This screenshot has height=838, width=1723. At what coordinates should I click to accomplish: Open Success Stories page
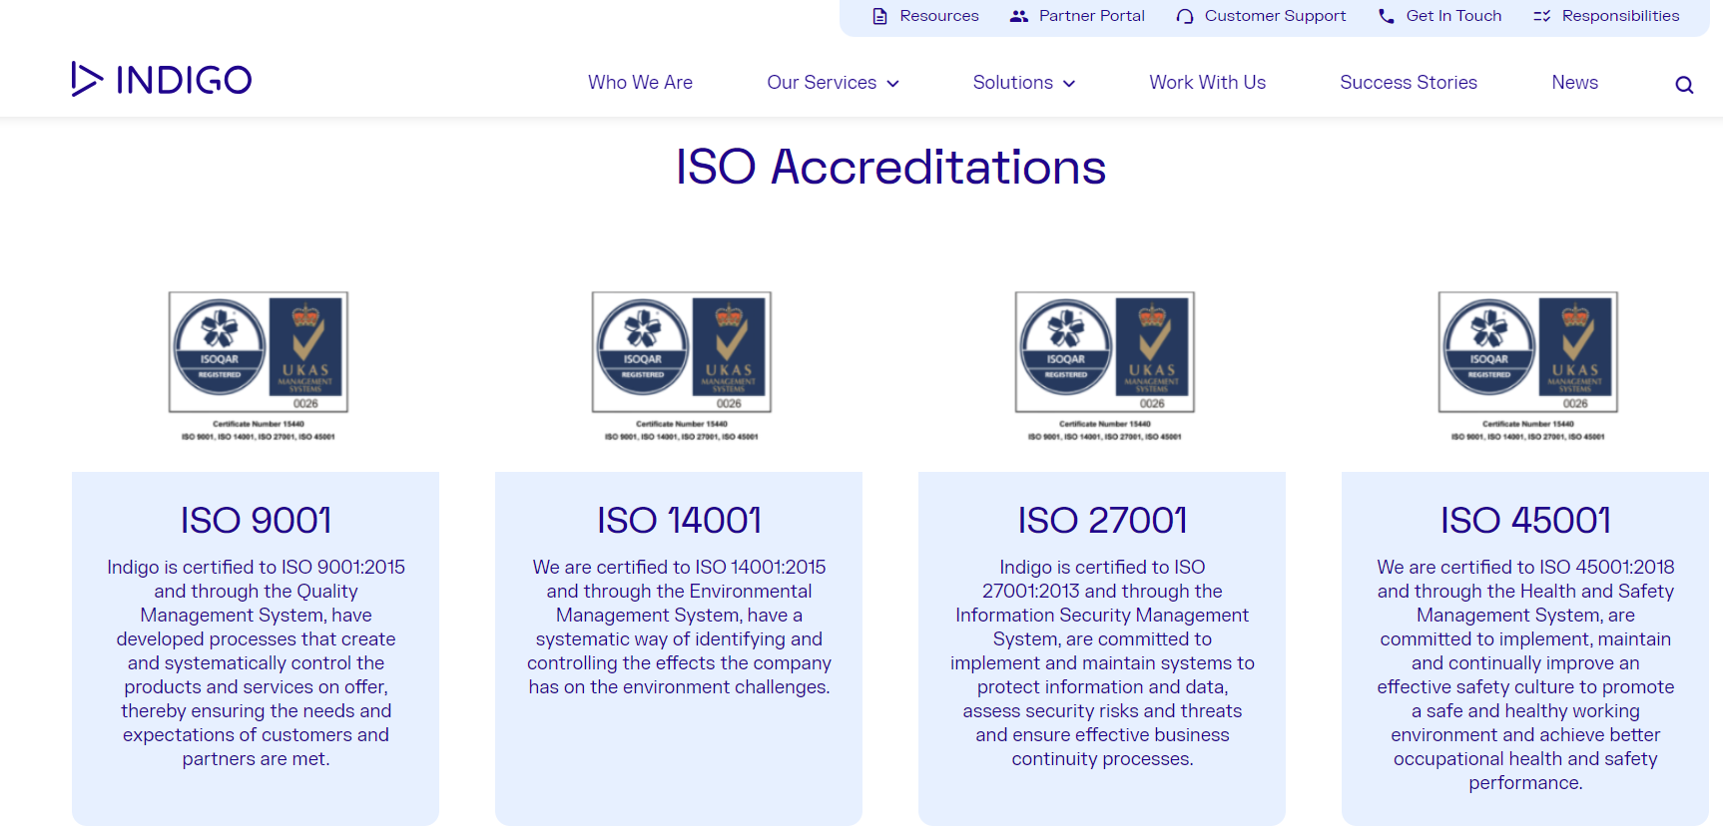click(1408, 83)
